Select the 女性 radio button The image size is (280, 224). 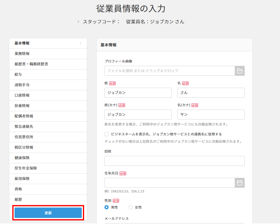130,207
